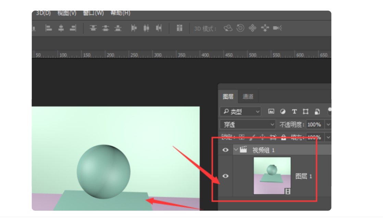This screenshot has width=383, height=222.
Task: Align left edges using the options bar icon
Action: click(49, 28)
